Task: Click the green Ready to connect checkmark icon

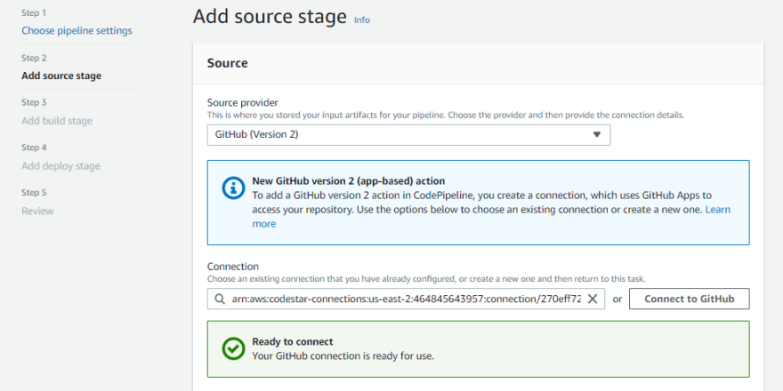Action: click(x=233, y=348)
